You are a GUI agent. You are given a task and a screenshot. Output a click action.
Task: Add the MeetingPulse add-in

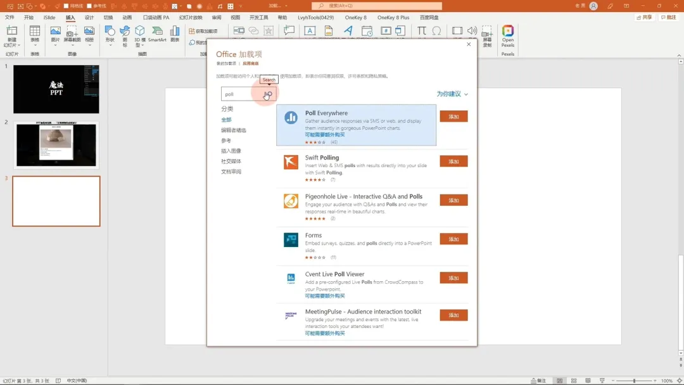pos(453,315)
